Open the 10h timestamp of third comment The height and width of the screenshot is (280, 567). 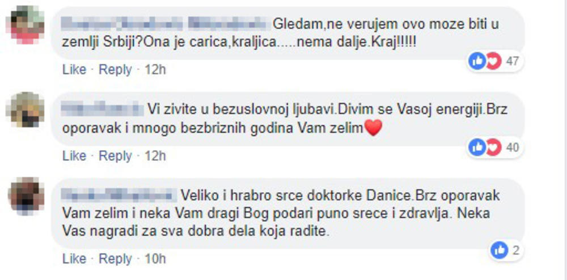pyautogui.click(x=155, y=258)
